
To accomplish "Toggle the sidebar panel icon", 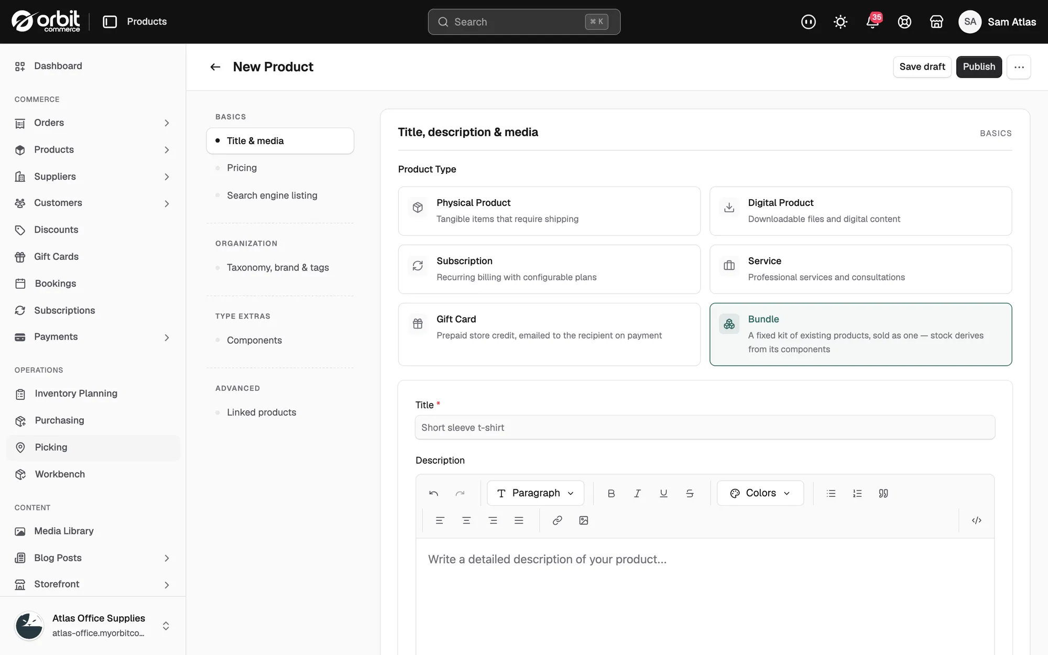I will (110, 21).
